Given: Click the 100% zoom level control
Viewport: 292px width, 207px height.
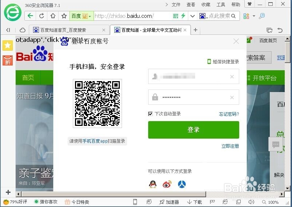Looking at the screenshot, I should 270,202.
